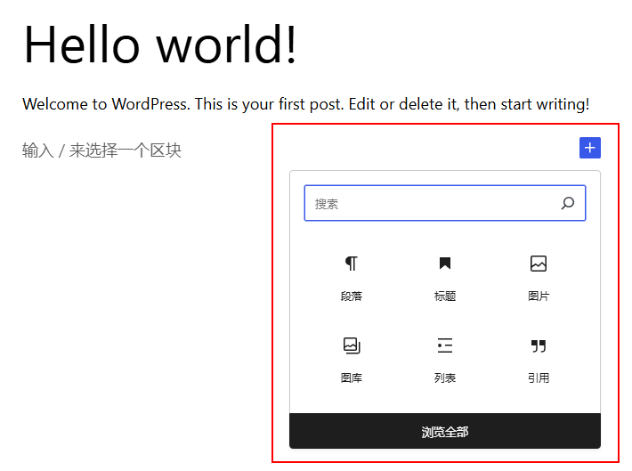Click the magnifier icon in search box

[x=568, y=203]
